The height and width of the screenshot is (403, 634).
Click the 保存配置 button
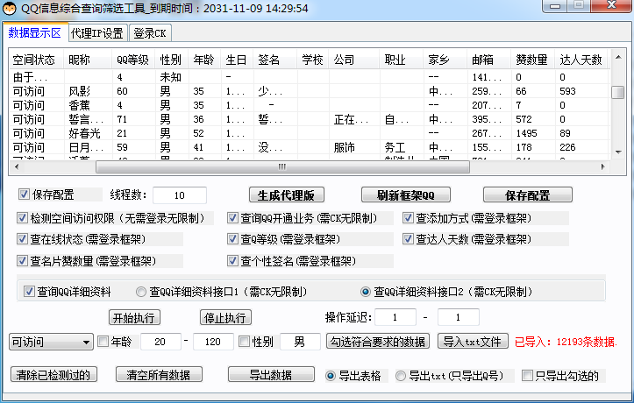pos(528,195)
